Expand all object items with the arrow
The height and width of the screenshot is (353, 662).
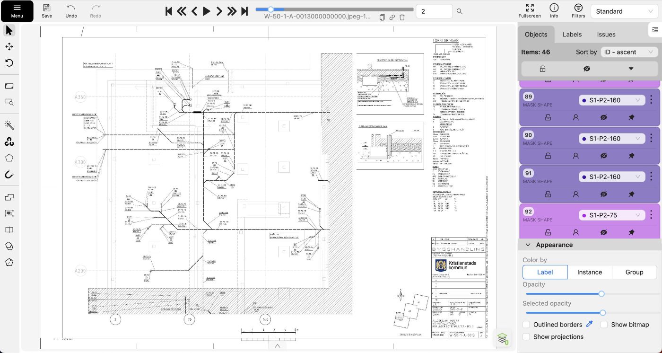pyautogui.click(x=631, y=69)
